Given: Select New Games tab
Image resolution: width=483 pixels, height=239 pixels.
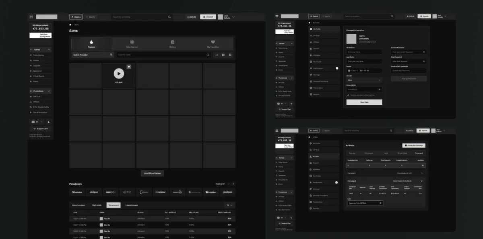Looking at the screenshot, I should point(132,44).
